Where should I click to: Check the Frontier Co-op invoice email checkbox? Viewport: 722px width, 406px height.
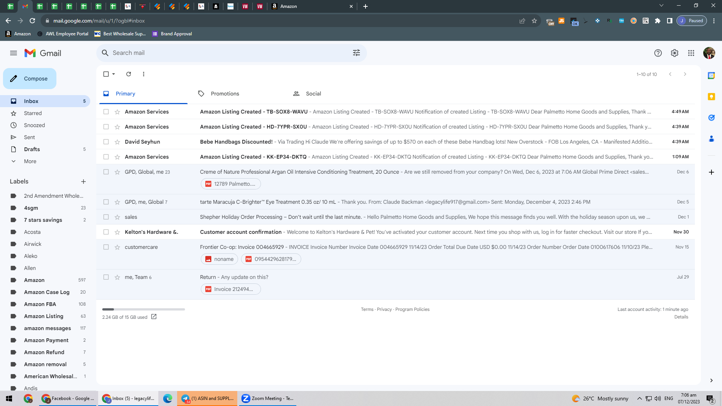pyautogui.click(x=106, y=247)
